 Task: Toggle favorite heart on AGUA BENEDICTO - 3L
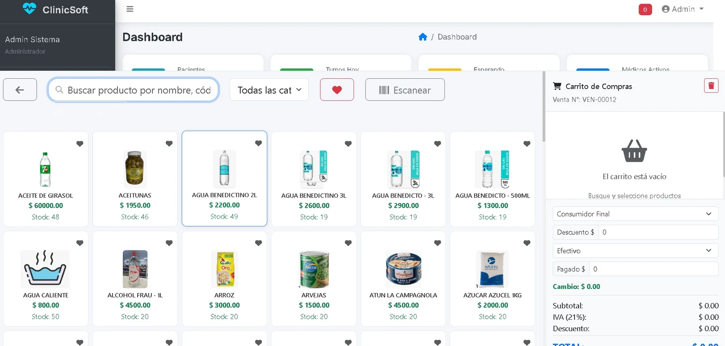coord(437,144)
